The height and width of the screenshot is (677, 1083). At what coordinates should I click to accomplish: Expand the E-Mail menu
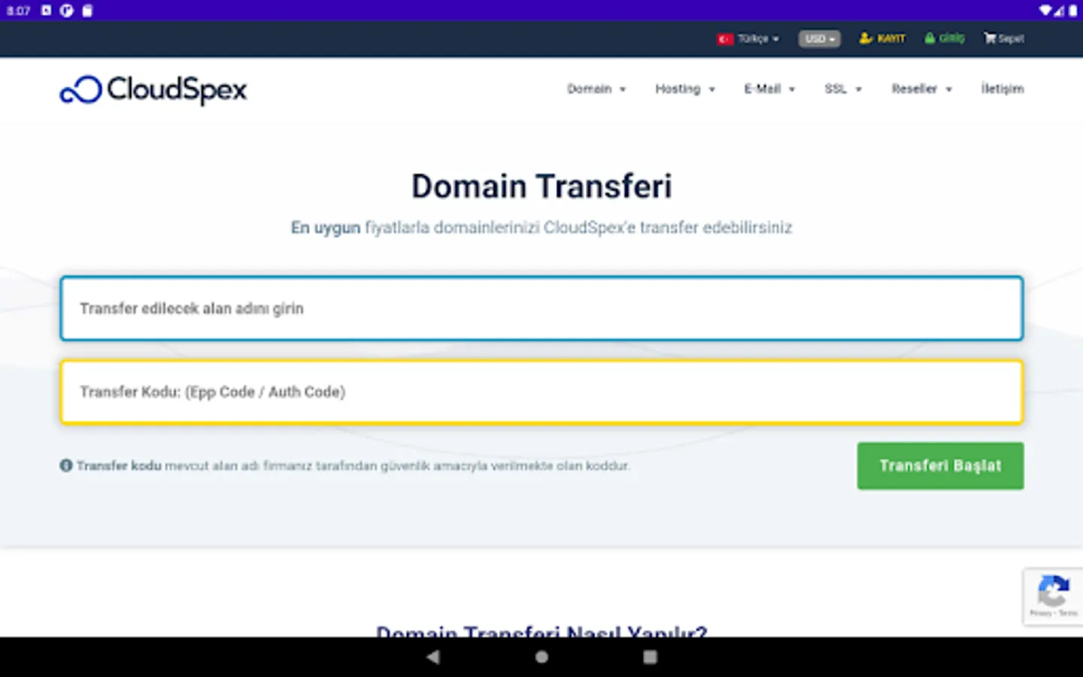[x=769, y=89]
